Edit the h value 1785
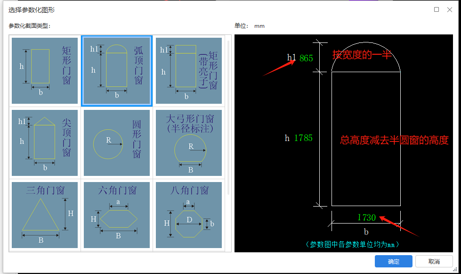The height and width of the screenshot is (274, 461). click(303, 138)
